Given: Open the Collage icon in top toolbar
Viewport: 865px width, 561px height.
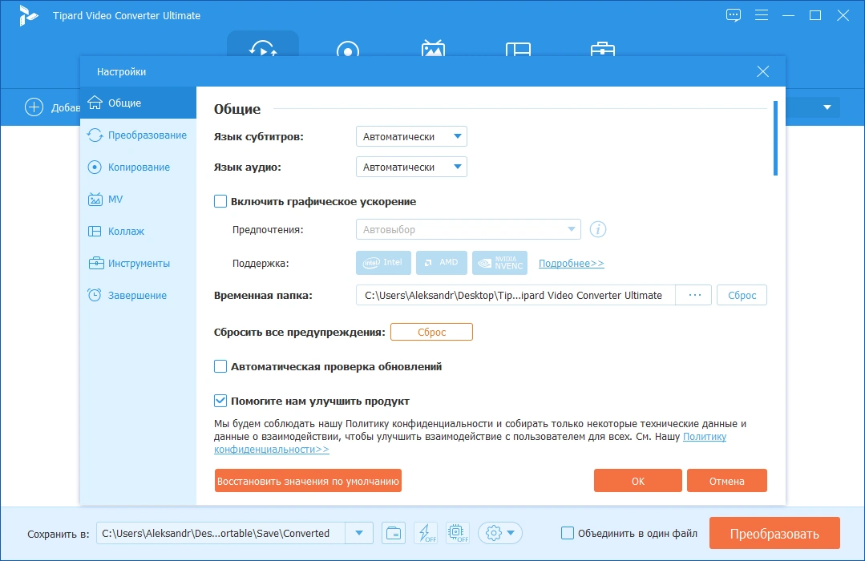Looking at the screenshot, I should click(518, 49).
